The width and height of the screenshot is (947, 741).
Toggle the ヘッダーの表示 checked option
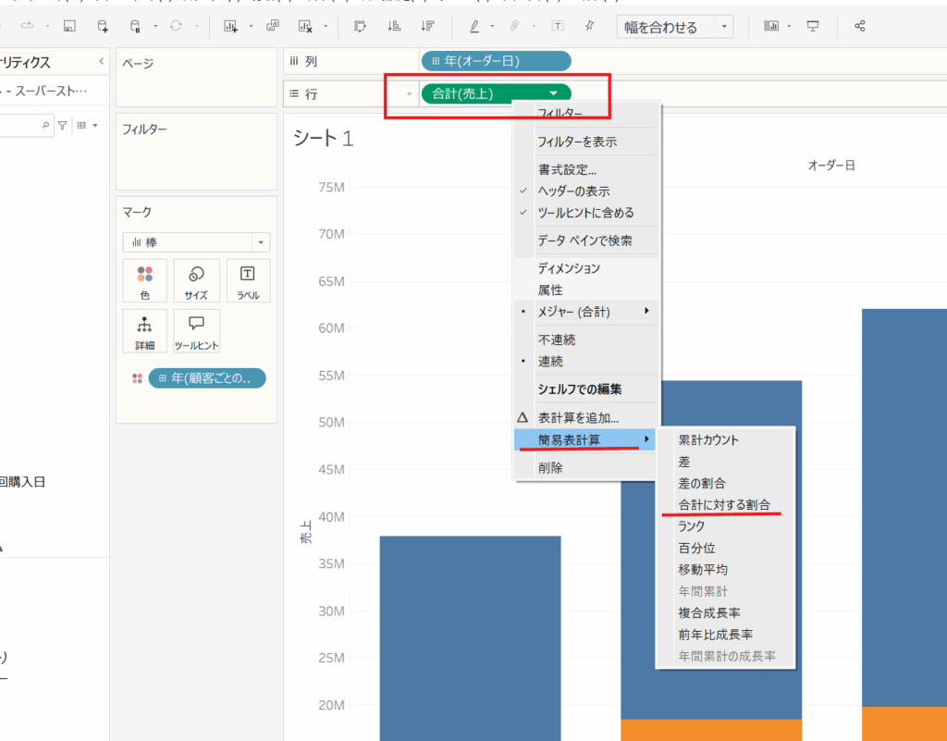pos(573,191)
